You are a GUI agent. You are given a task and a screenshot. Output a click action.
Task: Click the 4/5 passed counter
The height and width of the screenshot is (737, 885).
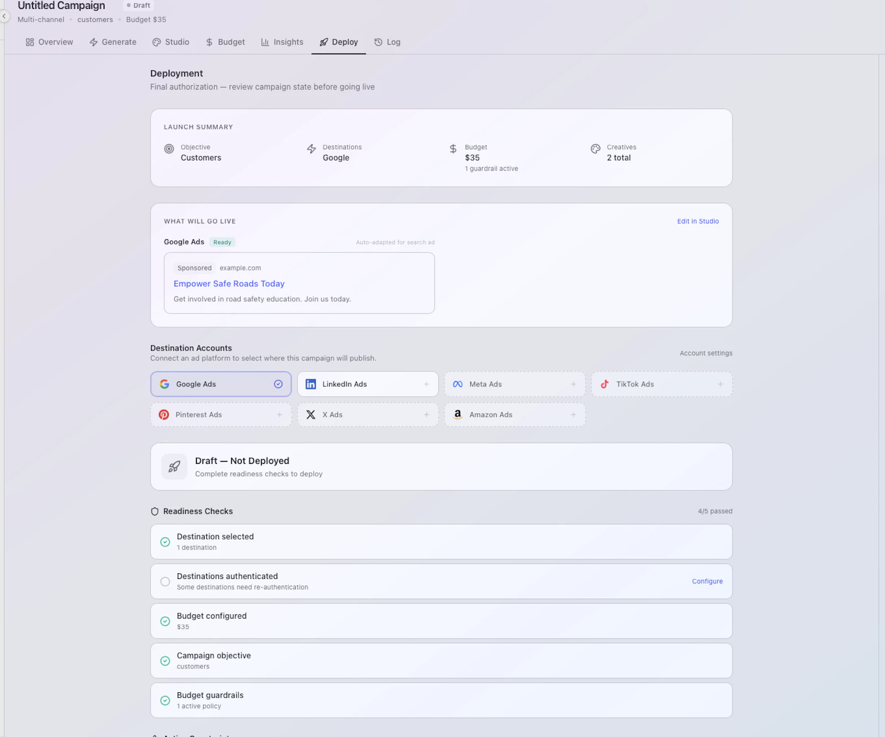715,511
